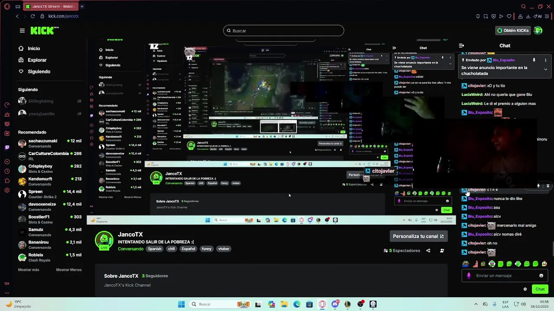The image size is (554, 311).
Task: Open the chat emoji picker
Action: (541, 276)
